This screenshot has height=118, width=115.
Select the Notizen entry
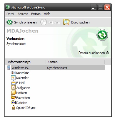pos(21,93)
